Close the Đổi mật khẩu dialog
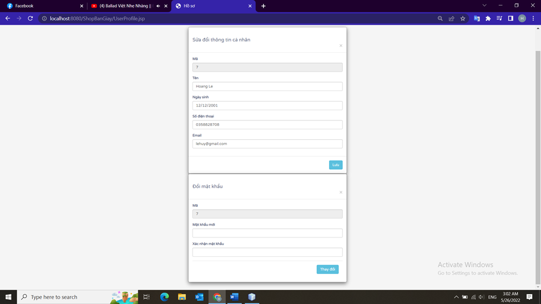 click(341, 192)
